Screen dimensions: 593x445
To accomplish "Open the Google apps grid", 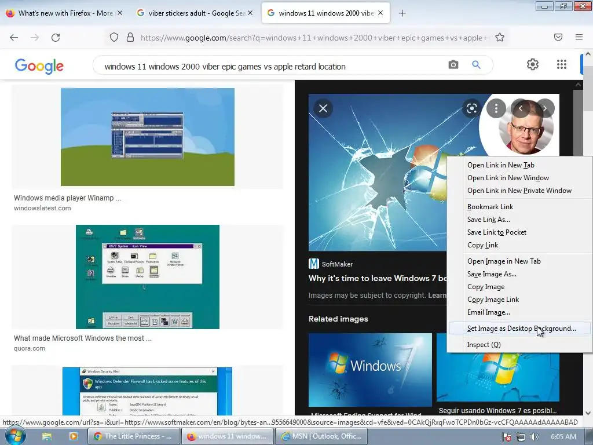I will point(562,64).
